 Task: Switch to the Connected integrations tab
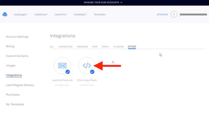point(66,47)
